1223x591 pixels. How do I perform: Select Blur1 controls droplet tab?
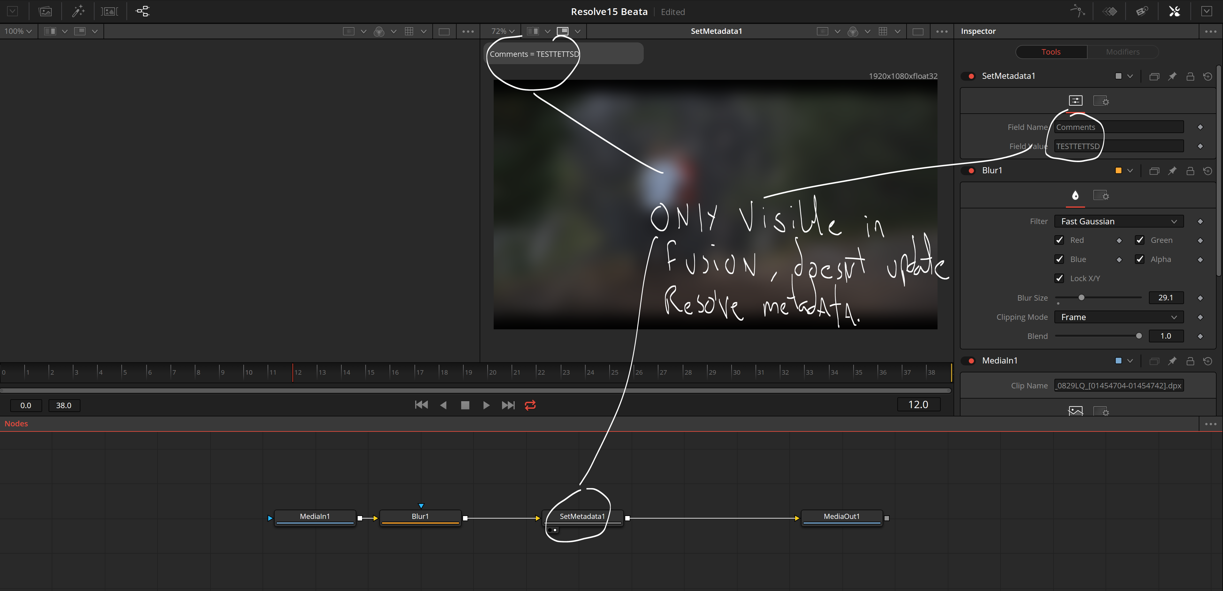[1075, 195]
